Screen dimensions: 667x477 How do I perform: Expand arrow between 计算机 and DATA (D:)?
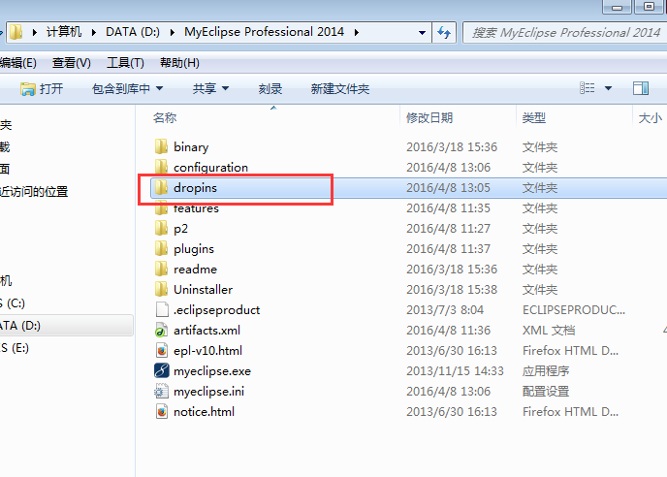(x=94, y=32)
